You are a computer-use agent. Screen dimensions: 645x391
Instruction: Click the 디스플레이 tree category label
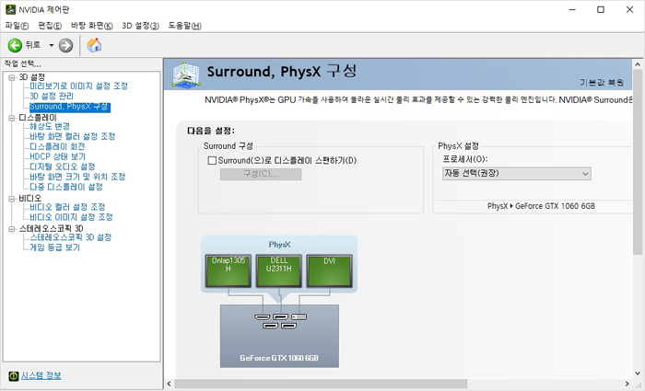(x=38, y=118)
